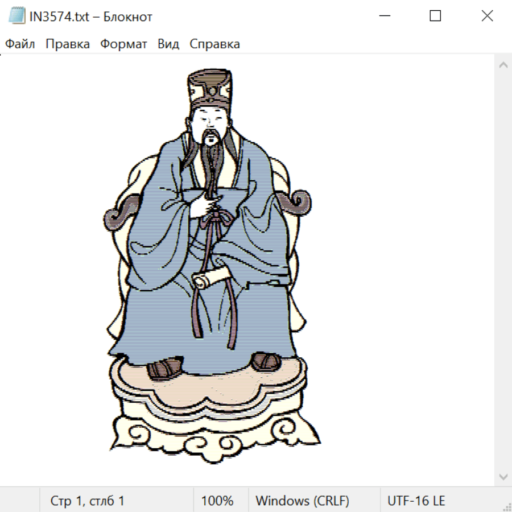The width and height of the screenshot is (512, 512).
Task: Maximize the Notepad window
Action: click(x=435, y=16)
